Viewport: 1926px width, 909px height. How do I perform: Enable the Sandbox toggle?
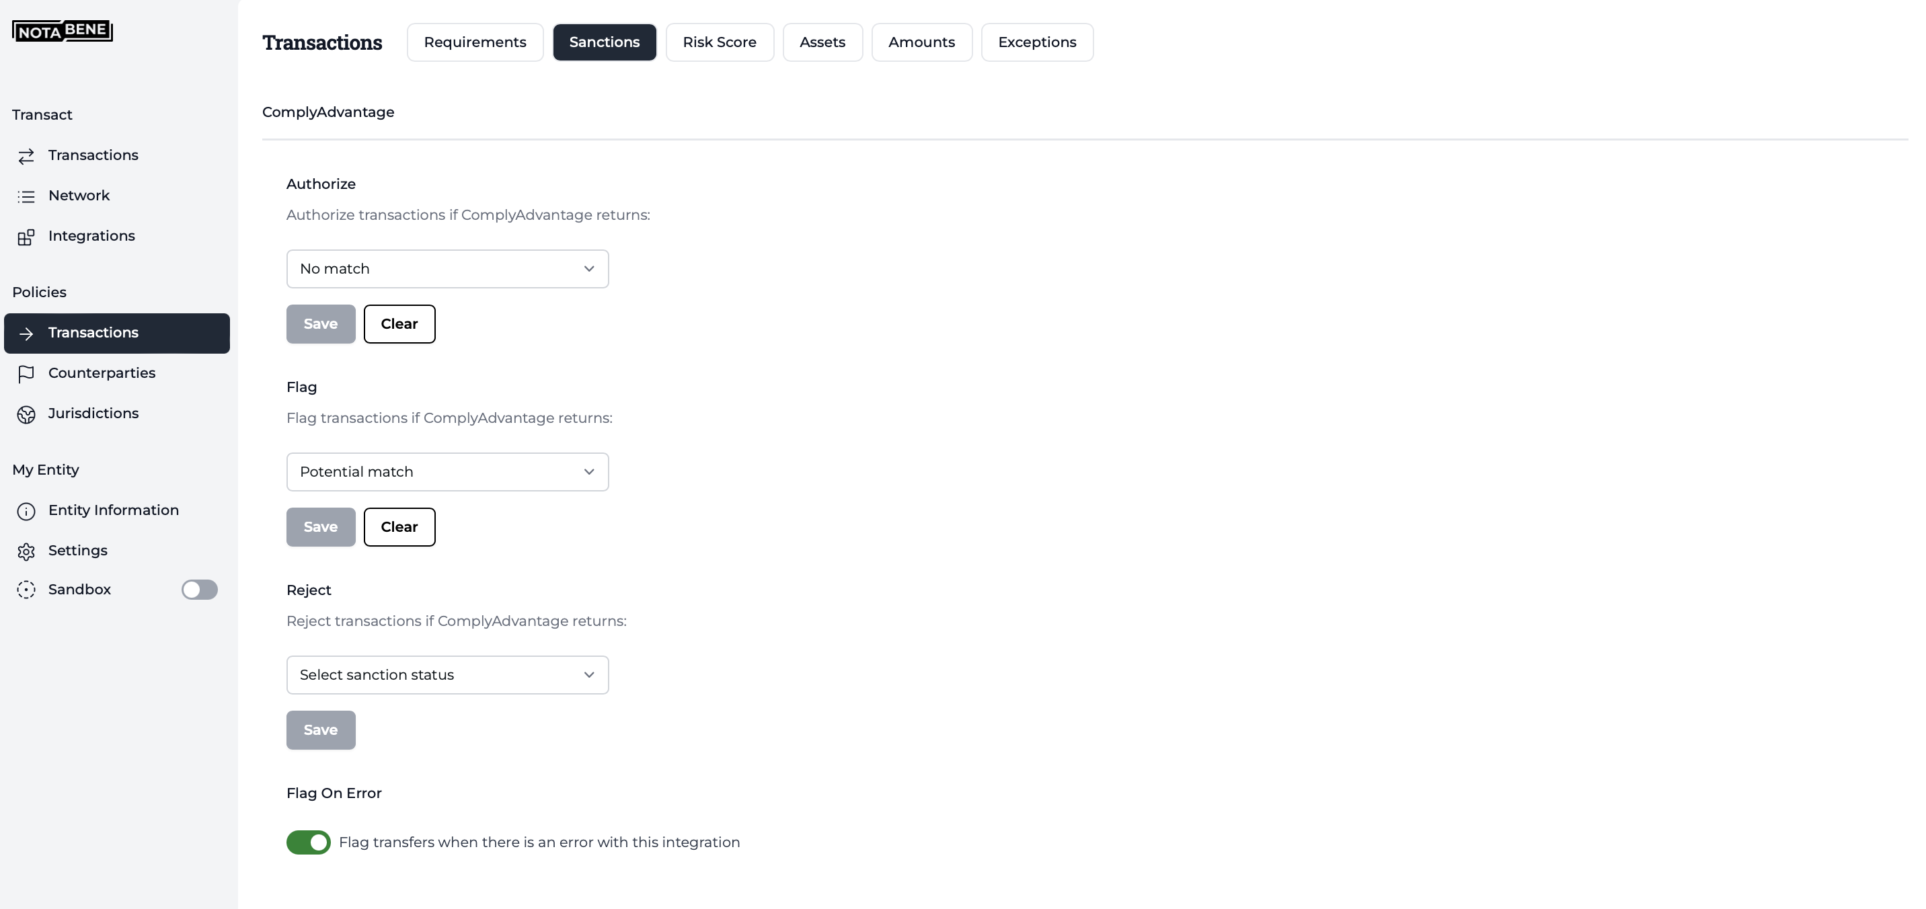(200, 590)
